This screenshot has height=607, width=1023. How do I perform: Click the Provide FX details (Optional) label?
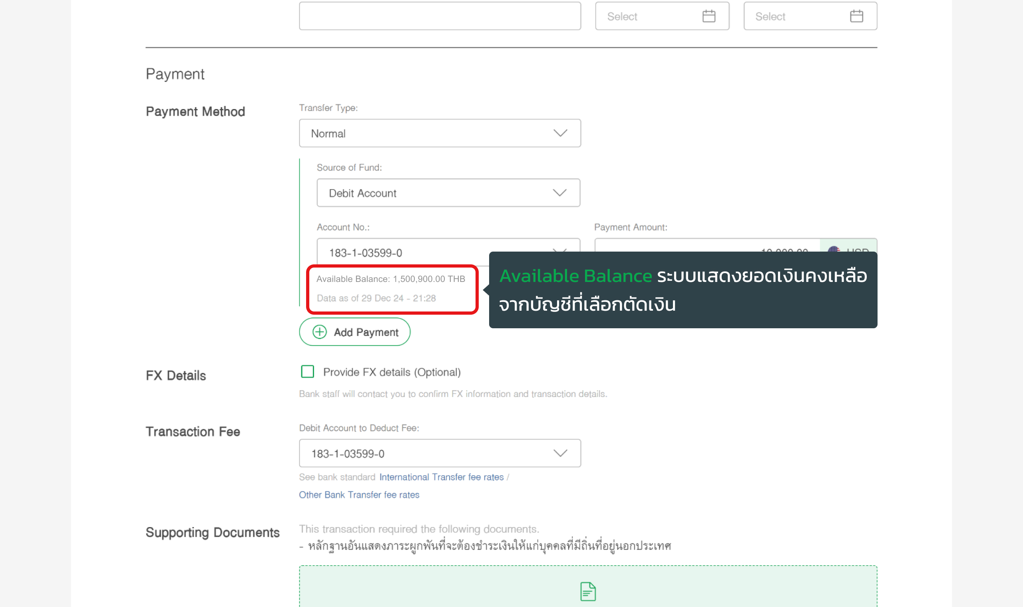[392, 372]
